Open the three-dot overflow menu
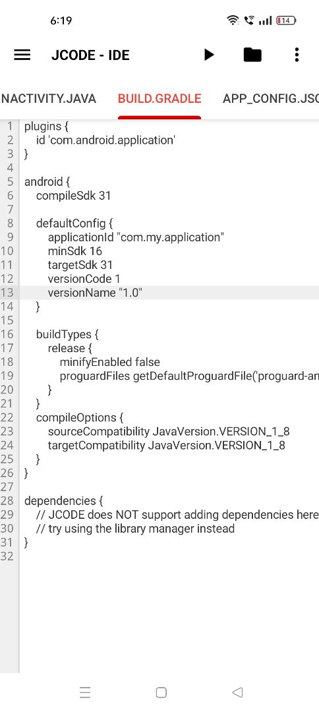 (297, 55)
